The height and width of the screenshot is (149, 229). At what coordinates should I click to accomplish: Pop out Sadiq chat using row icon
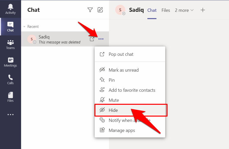tap(92, 39)
